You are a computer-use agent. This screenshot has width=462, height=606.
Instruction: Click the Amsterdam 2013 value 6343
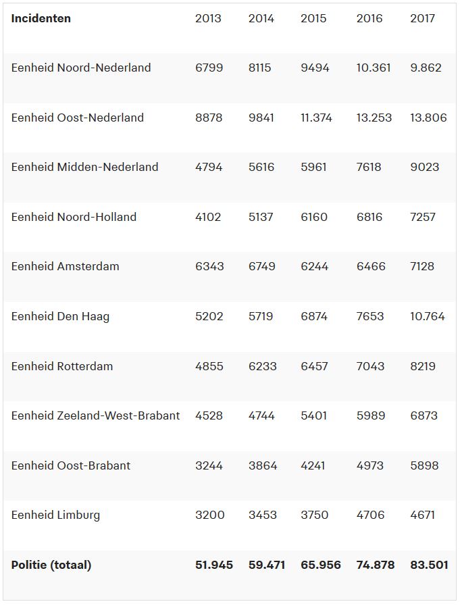click(x=209, y=267)
